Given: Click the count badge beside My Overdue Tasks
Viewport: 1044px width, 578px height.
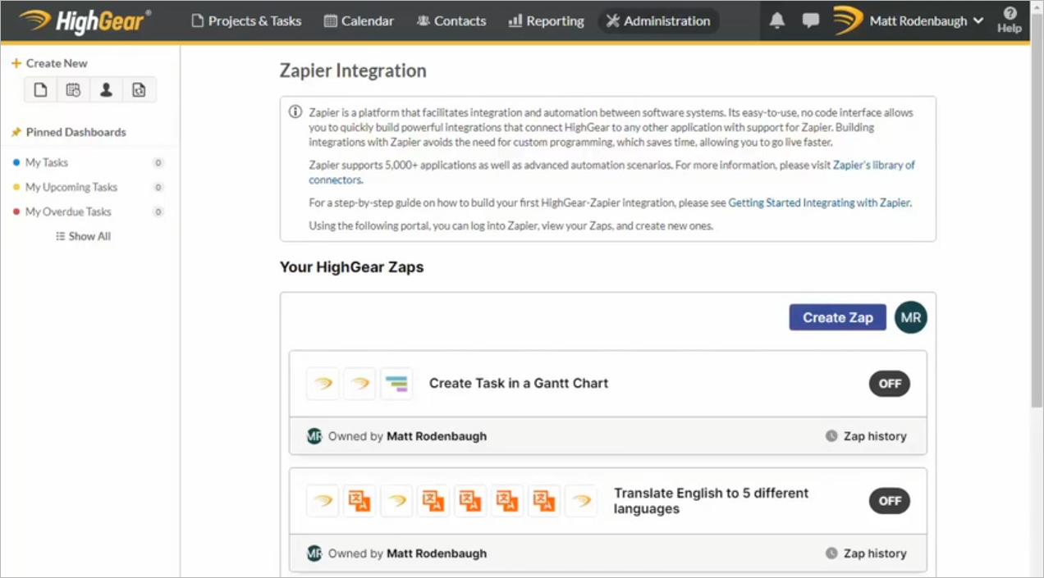Looking at the screenshot, I should [x=158, y=212].
